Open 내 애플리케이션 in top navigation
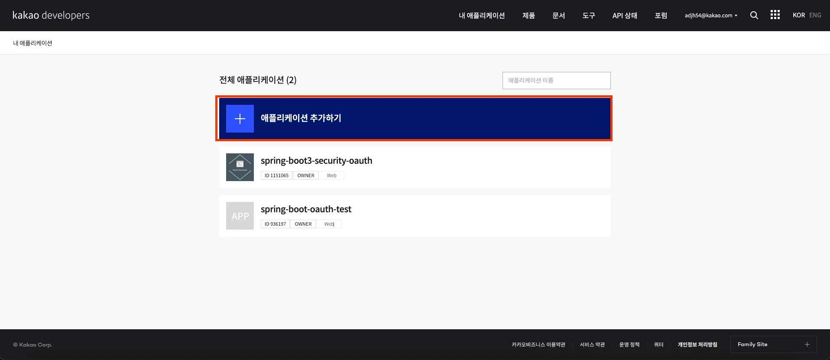Screen dimensions: 830x360 pos(482,16)
